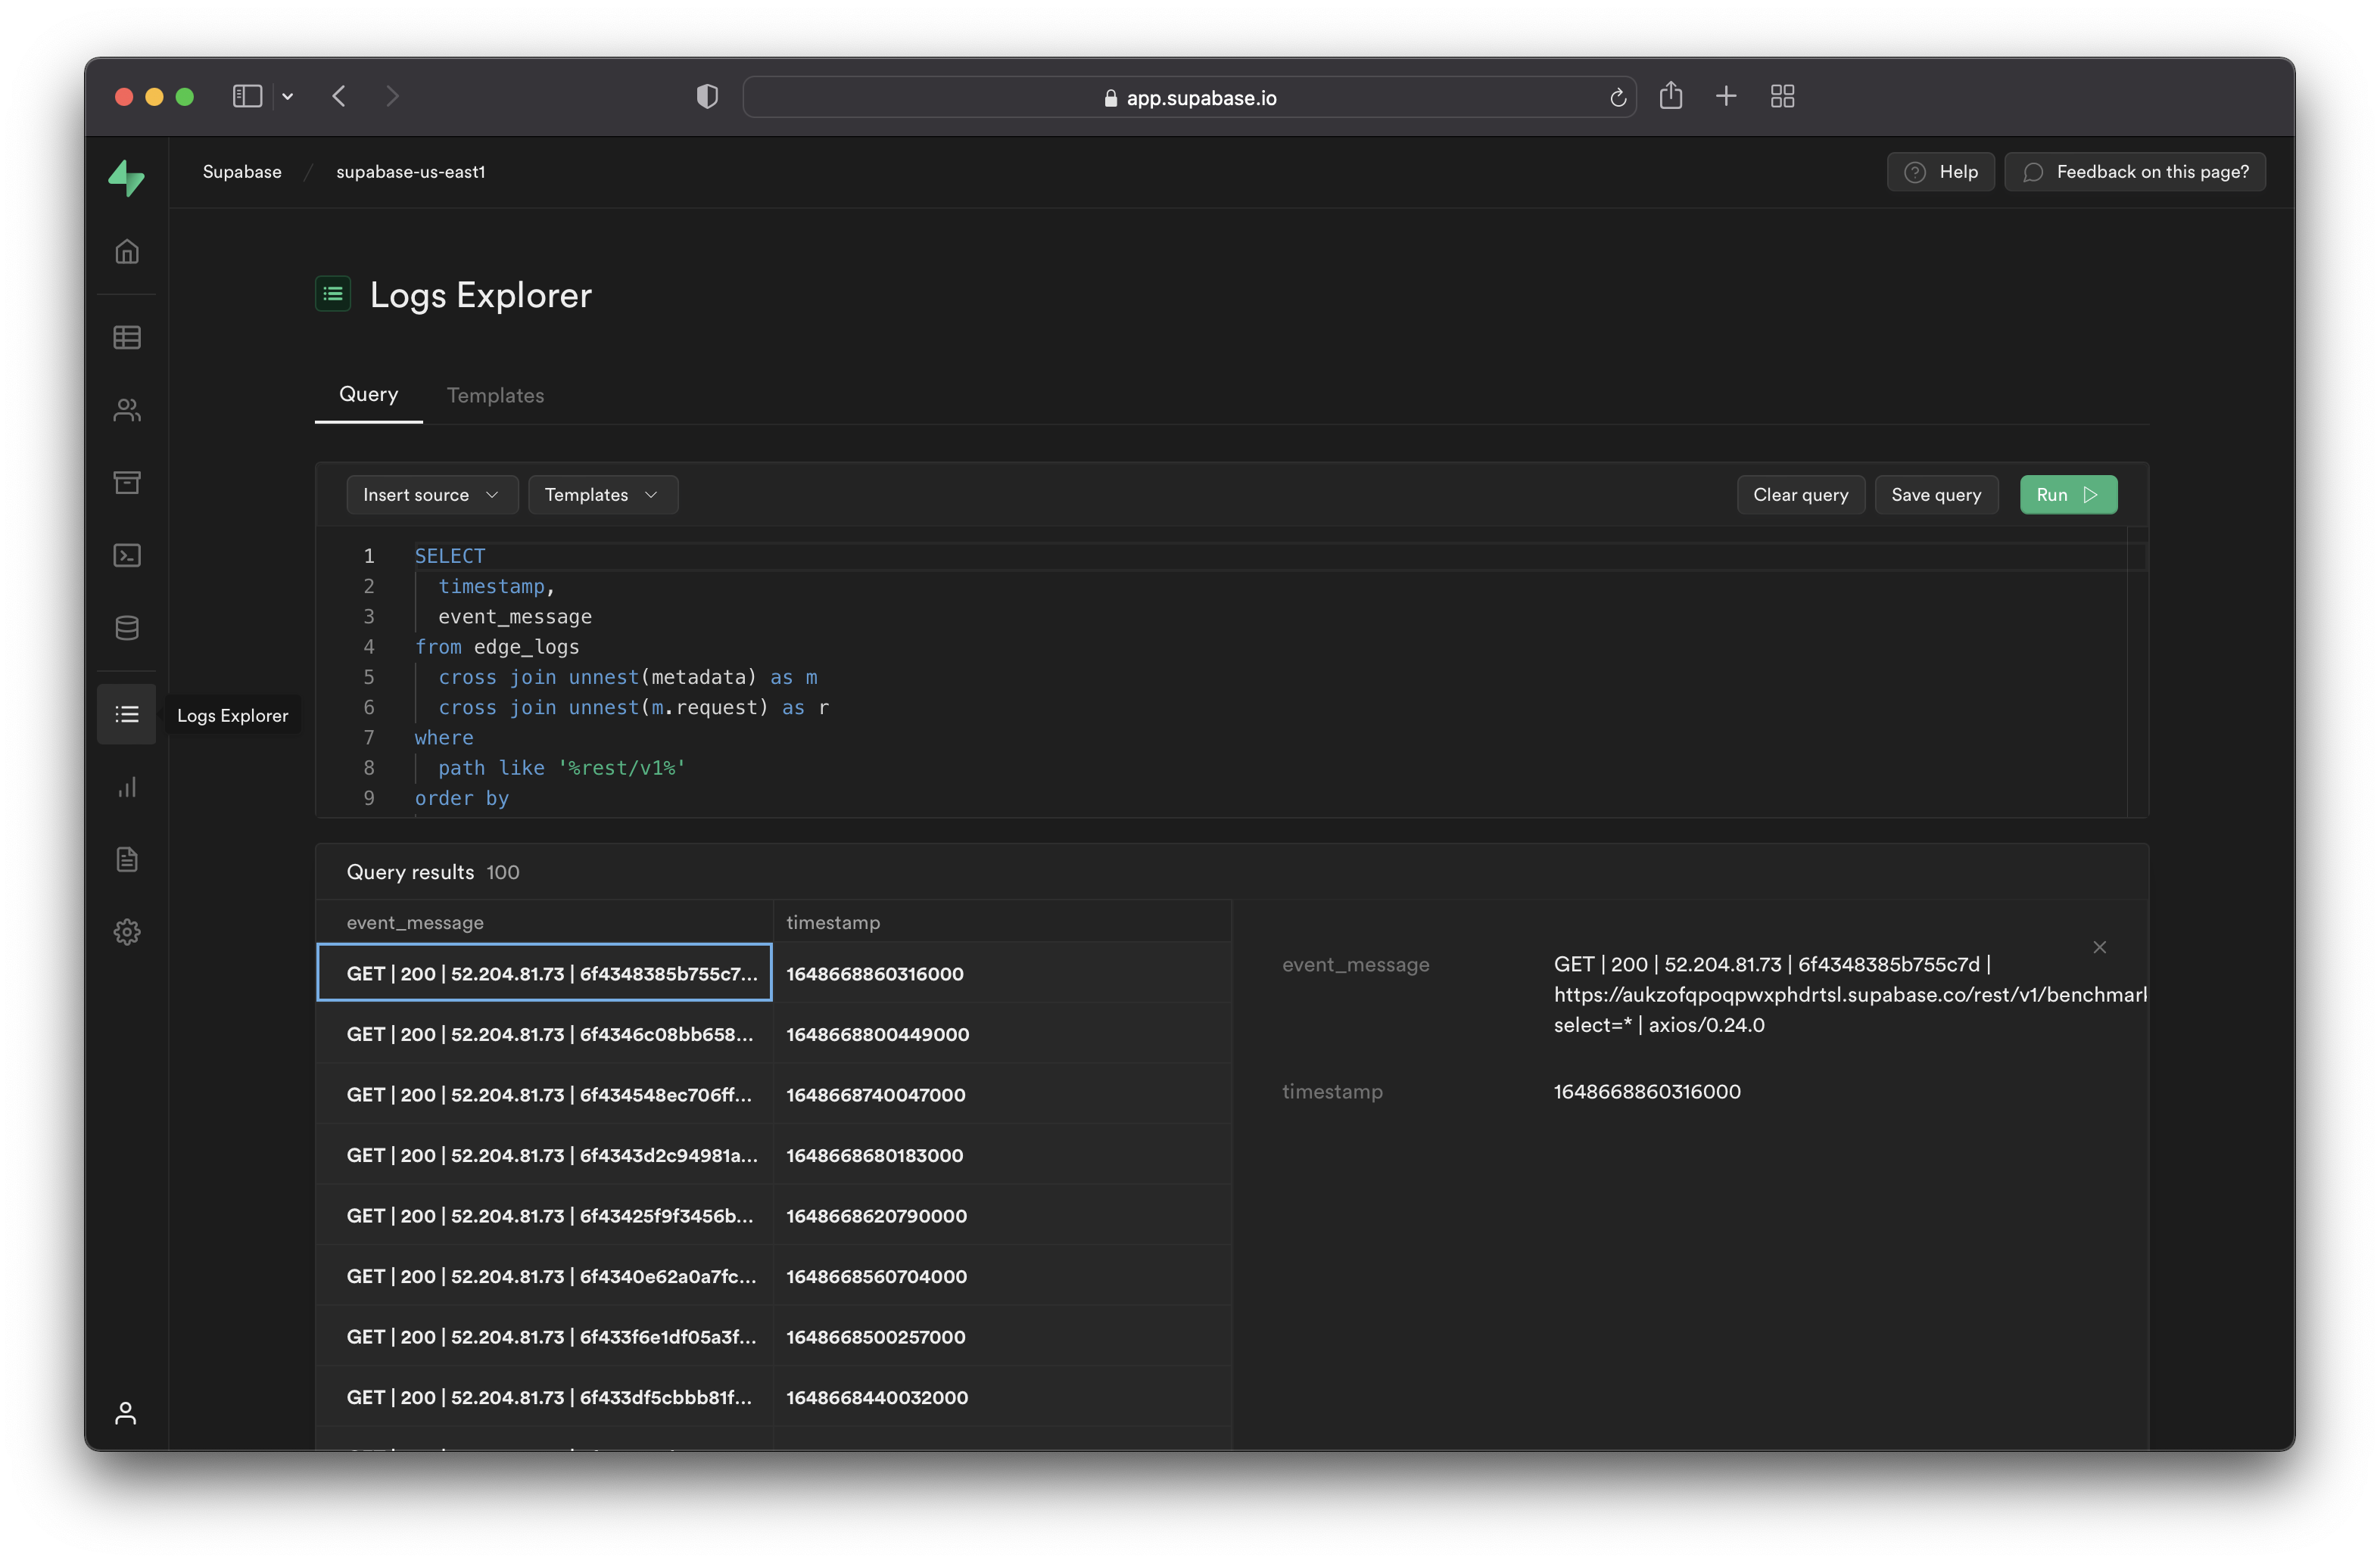Click the detail panel timestamp value
The width and height of the screenshot is (2380, 1563).
point(1647,1092)
